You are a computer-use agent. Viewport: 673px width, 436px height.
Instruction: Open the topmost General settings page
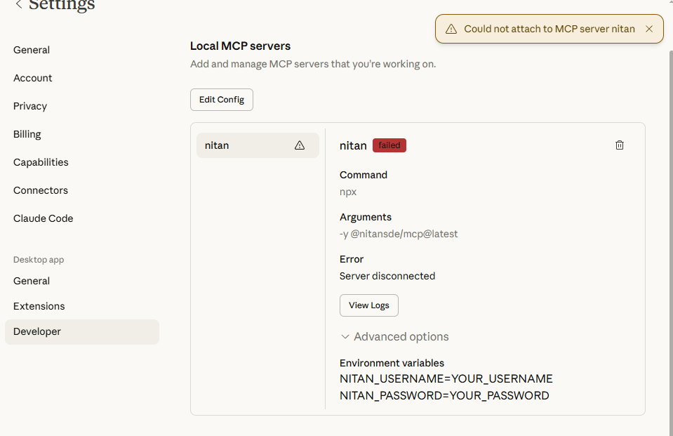[32, 50]
